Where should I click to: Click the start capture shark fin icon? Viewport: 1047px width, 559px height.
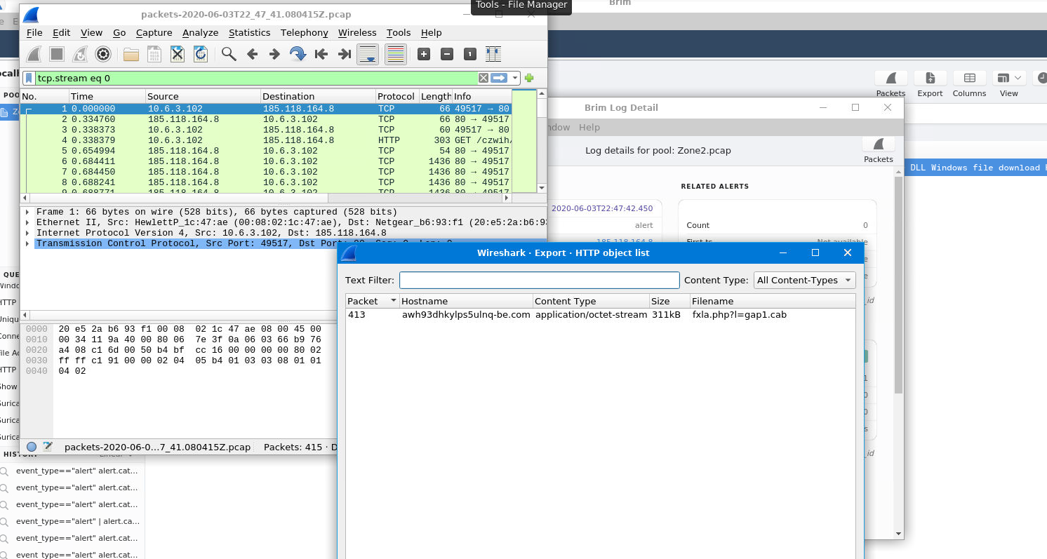(x=34, y=54)
